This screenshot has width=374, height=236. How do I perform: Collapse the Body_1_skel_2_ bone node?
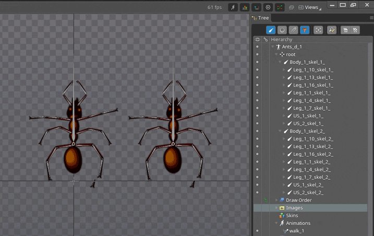point(280,131)
